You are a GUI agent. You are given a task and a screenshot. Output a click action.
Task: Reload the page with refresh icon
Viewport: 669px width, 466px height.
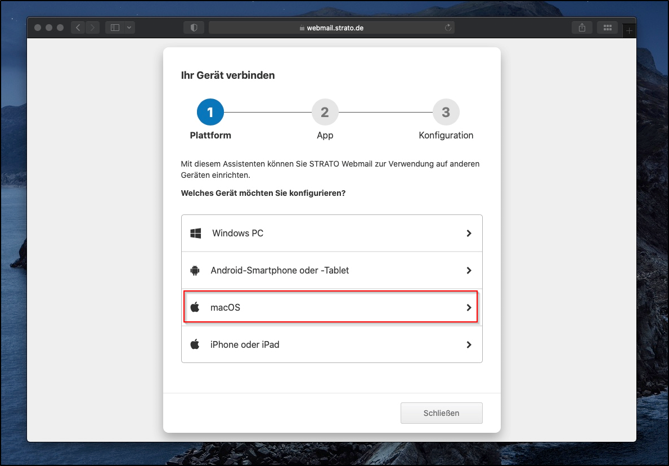click(x=448, y=28)
